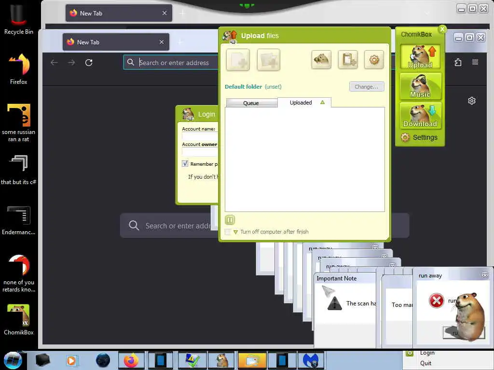Click the Account name field in Login
This screenshot has height=370, width=494.
coord(200,136)
